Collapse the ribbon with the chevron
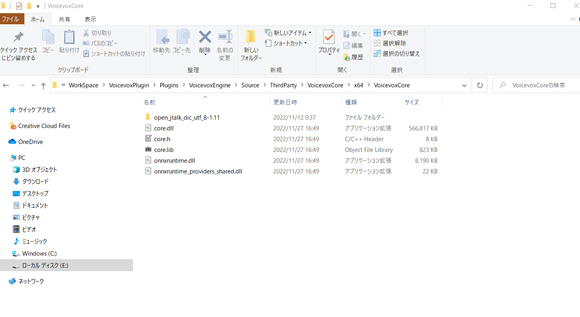The image size is (580, 317). [x=572, y=19]
